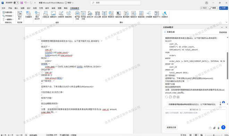Viewport: 229px width, 136px height.
Task: Expand the 标题设置 dropdown
Action: (8, 12)
